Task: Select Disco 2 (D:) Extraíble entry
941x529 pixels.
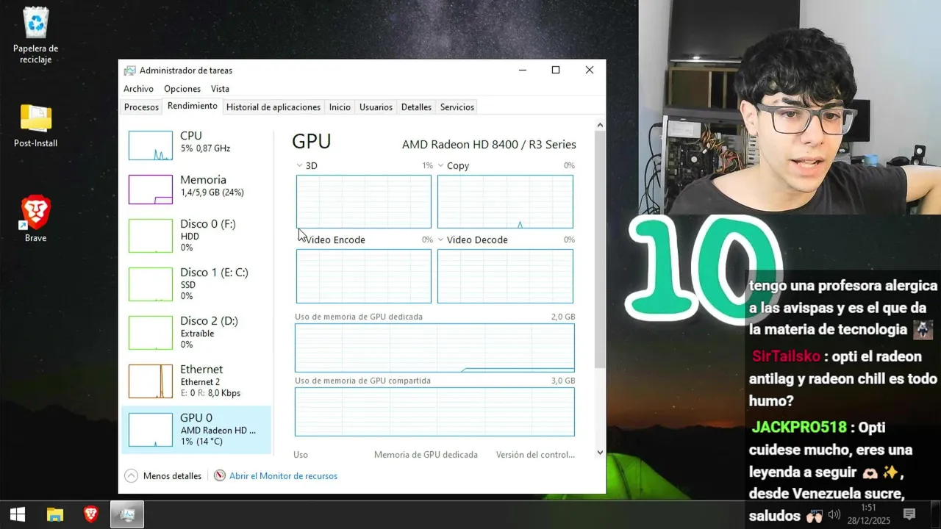Action: tap(196, 332)
